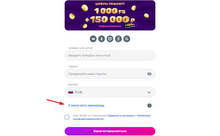Click into the password input field
Image resolution: width=220 pixels, height=136 pixels.
click(x=105, y=74)
